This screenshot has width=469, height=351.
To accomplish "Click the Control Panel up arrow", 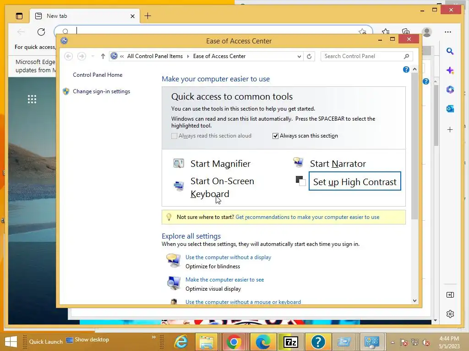I will [x=103, y=56].
